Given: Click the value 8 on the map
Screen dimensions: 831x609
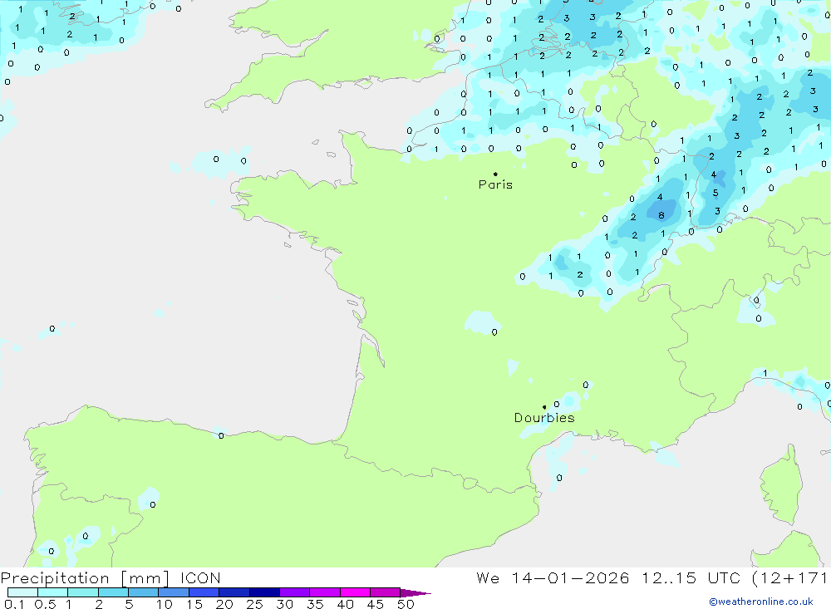Looking at the screenshot, I should click(661, 215).
